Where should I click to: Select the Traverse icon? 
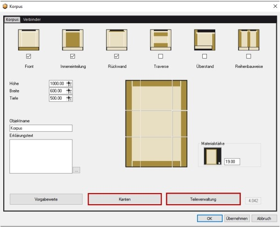click(x=160, y=40)
